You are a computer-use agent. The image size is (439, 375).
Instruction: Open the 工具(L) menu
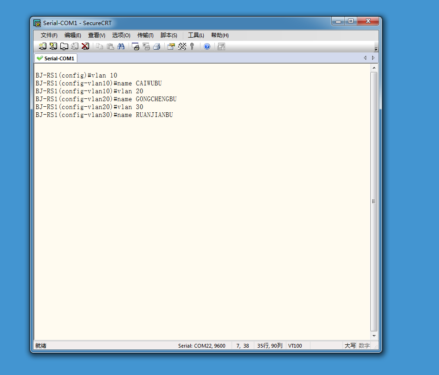coord(196,35)
